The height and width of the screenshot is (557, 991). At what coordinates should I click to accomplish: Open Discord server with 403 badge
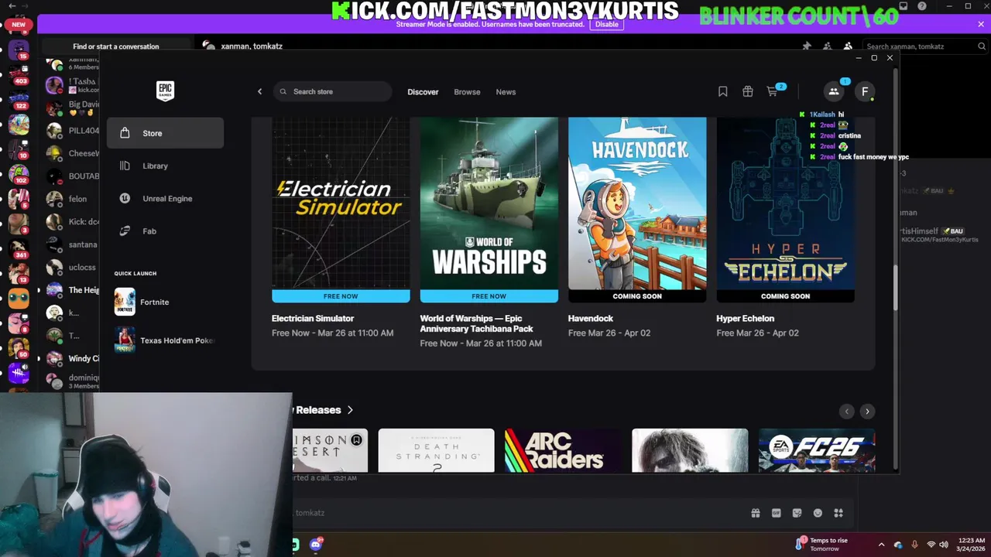pyautogui.click(x=19, y=74)
